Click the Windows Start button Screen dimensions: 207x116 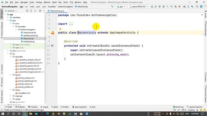coord(3,114)
